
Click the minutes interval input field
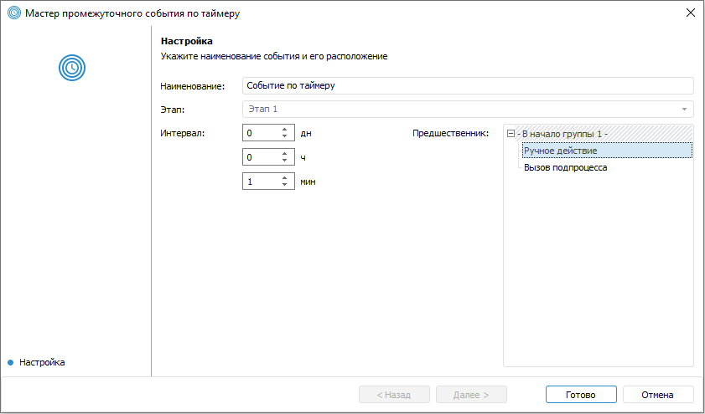[x=260, y=181]
